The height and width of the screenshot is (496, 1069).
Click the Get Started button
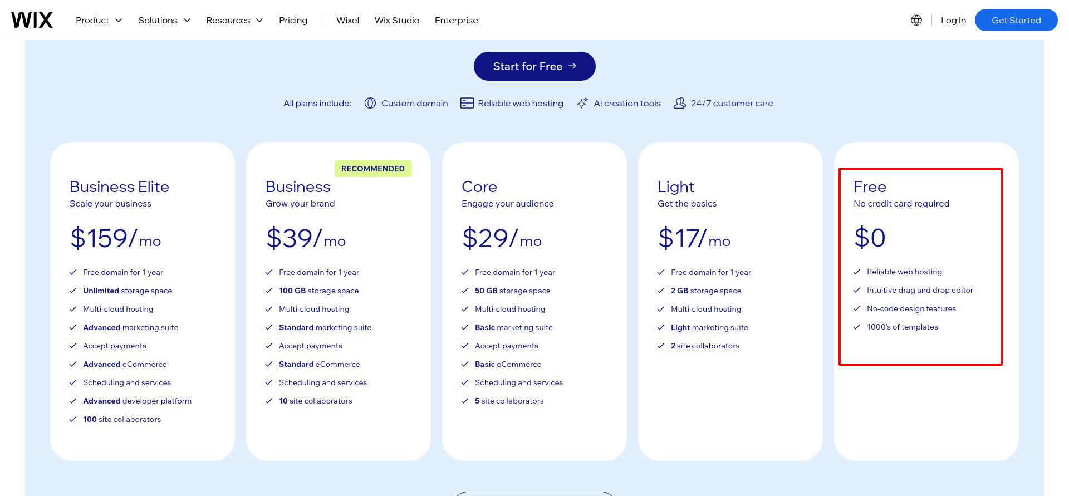pos(1016,20)
